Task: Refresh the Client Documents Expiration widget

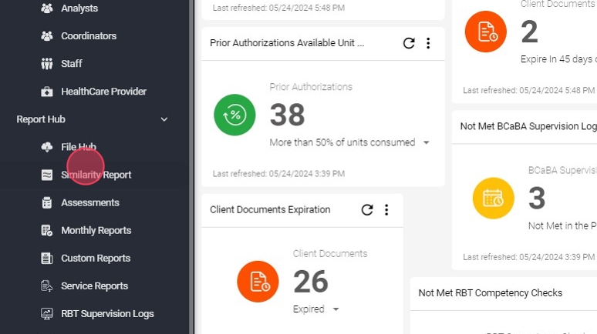Action: (x=367, y=210)
